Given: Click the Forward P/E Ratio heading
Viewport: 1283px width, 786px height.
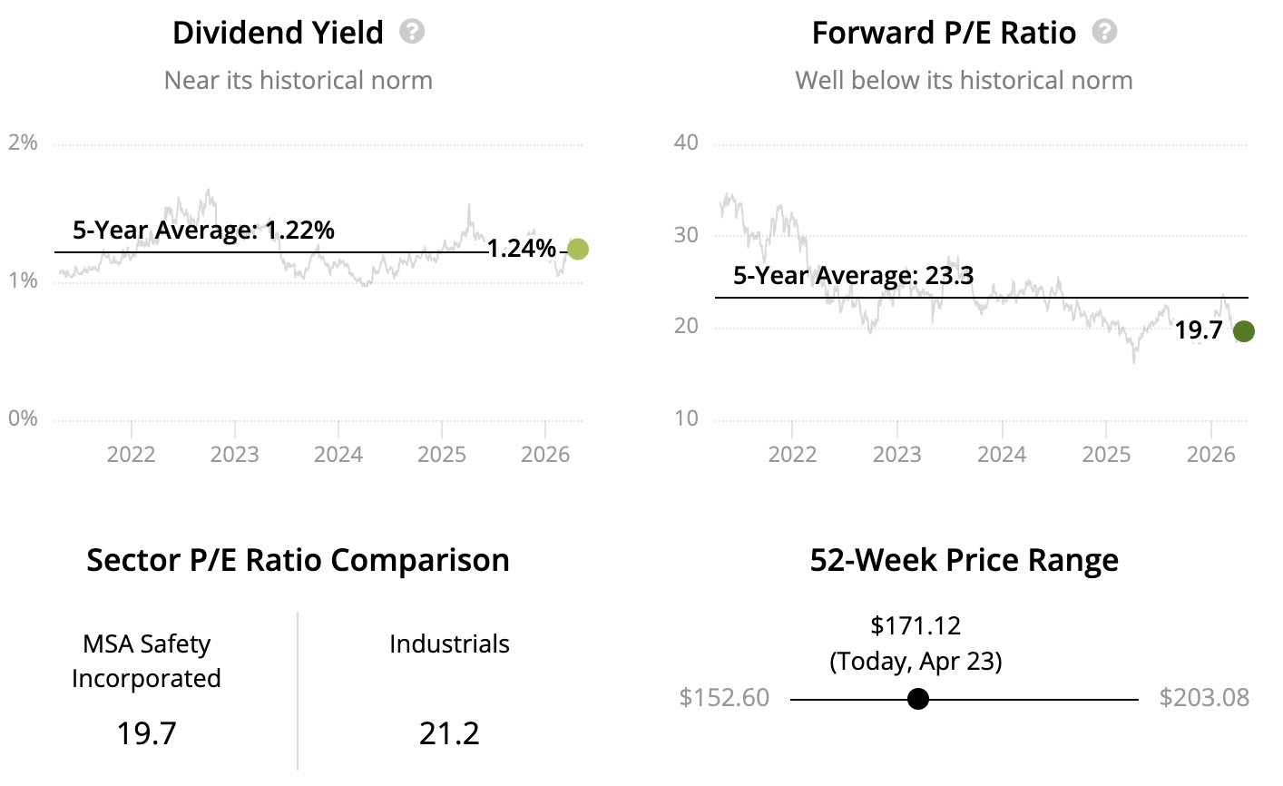Looking at the screenshot, I should pyautogui.click(x=944, y=34).
